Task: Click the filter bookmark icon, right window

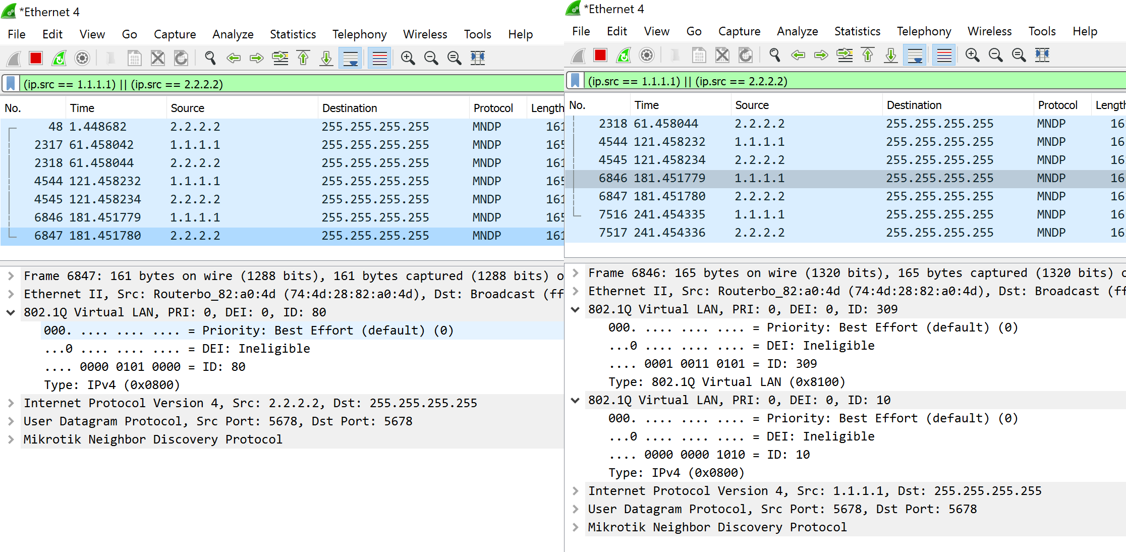Action: click(x=575, y=81)
